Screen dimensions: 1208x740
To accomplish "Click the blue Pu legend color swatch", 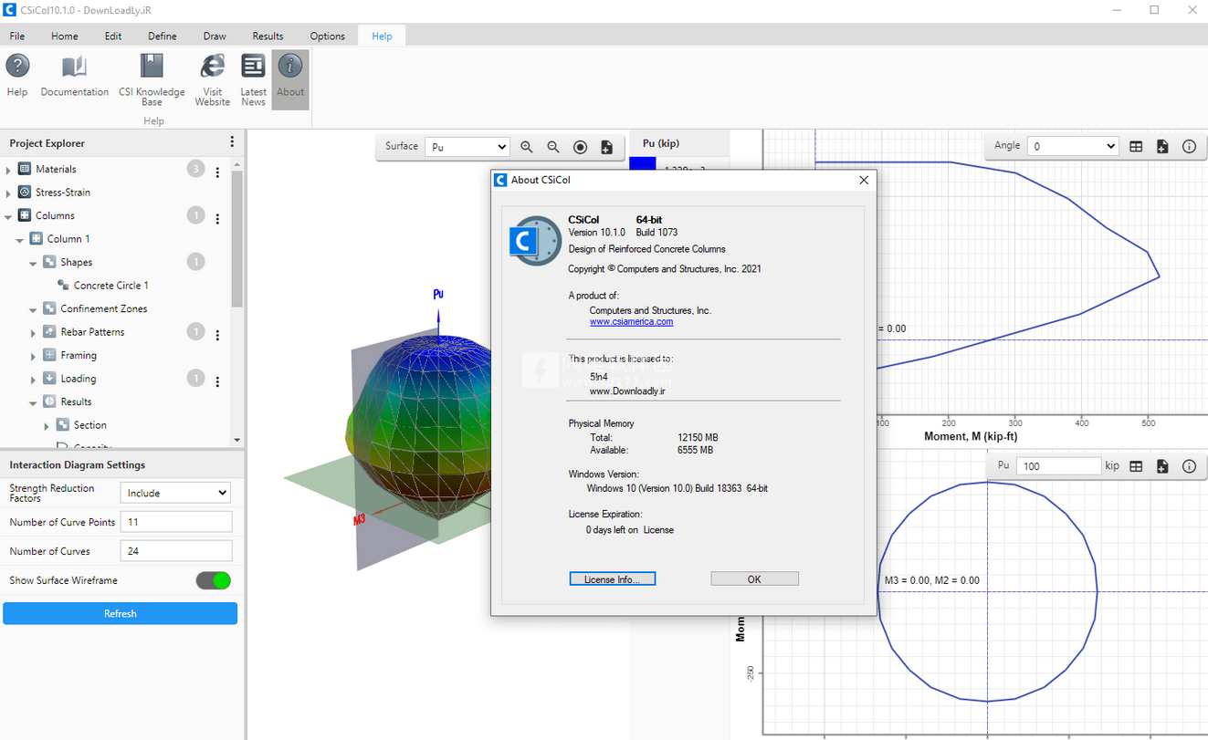I will [643, 164].
